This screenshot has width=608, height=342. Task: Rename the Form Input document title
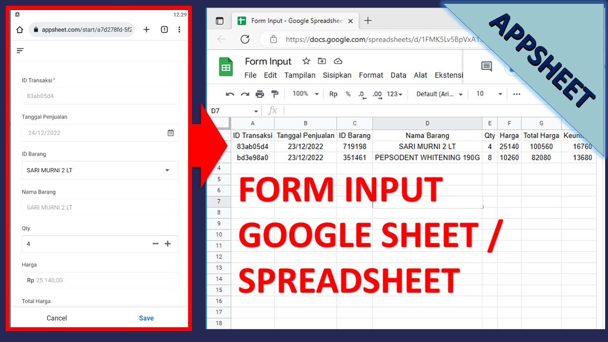(268, 61)
